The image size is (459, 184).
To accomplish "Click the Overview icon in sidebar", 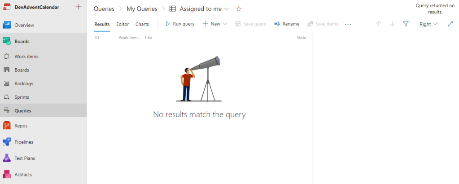I will click(x=7, y=25).
